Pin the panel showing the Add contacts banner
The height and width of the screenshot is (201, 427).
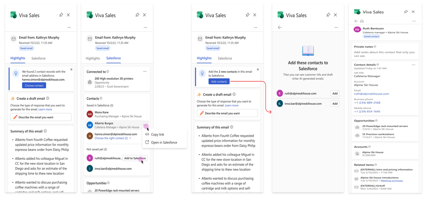click(x=247, y=15)
